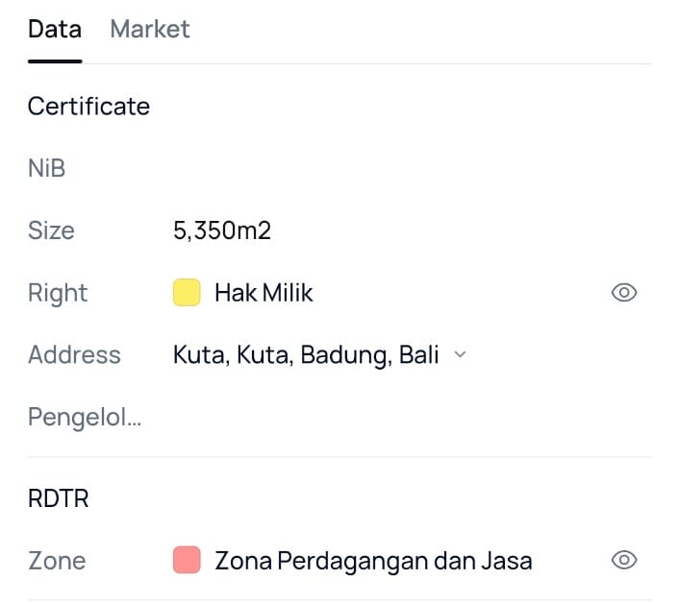This screenshot has width=679, height=604.
Task: Click the Right field label
Action: [x=58, y=293]
